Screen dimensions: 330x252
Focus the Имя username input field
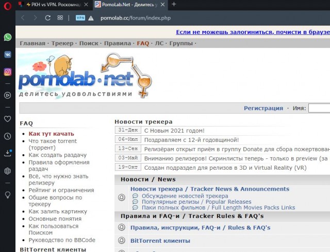click(x=319, y=108)
